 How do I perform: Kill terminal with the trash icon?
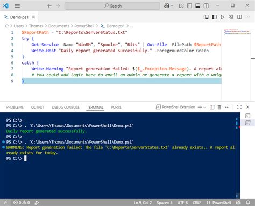(x=219, y=107)
